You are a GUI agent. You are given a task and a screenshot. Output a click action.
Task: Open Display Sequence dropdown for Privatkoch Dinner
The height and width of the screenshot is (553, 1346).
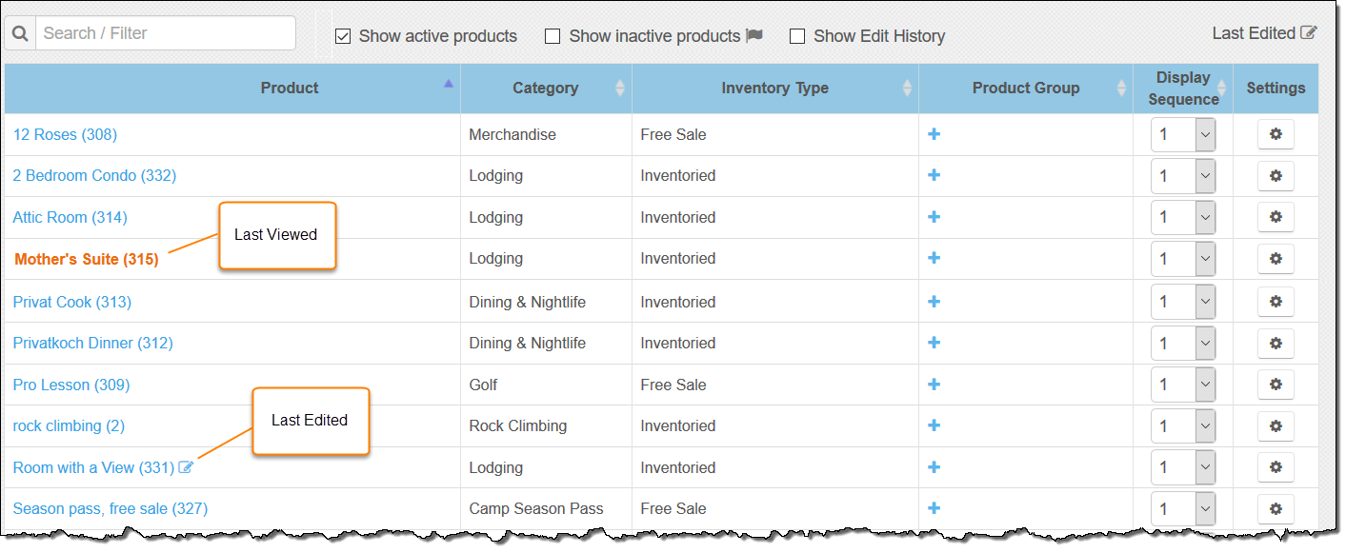pos(1183,343)
